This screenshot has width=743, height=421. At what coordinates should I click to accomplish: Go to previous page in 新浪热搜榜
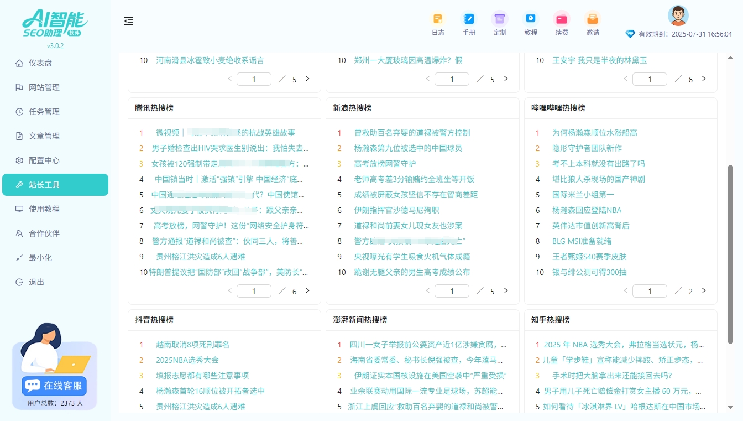(428, 290)
